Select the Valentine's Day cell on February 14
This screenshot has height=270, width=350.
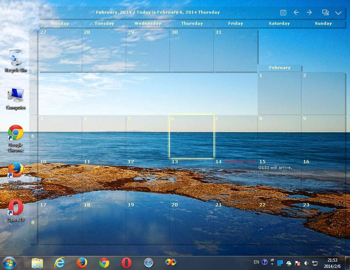235,178
